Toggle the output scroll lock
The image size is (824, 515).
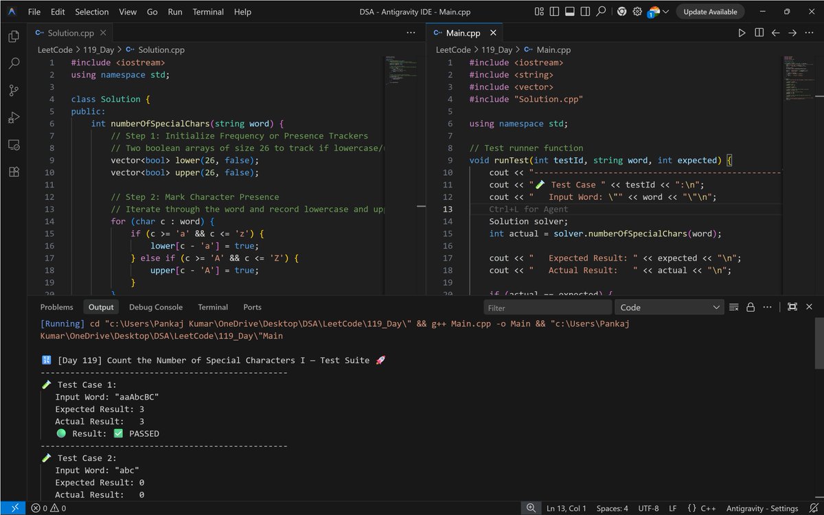pos(751,307)
